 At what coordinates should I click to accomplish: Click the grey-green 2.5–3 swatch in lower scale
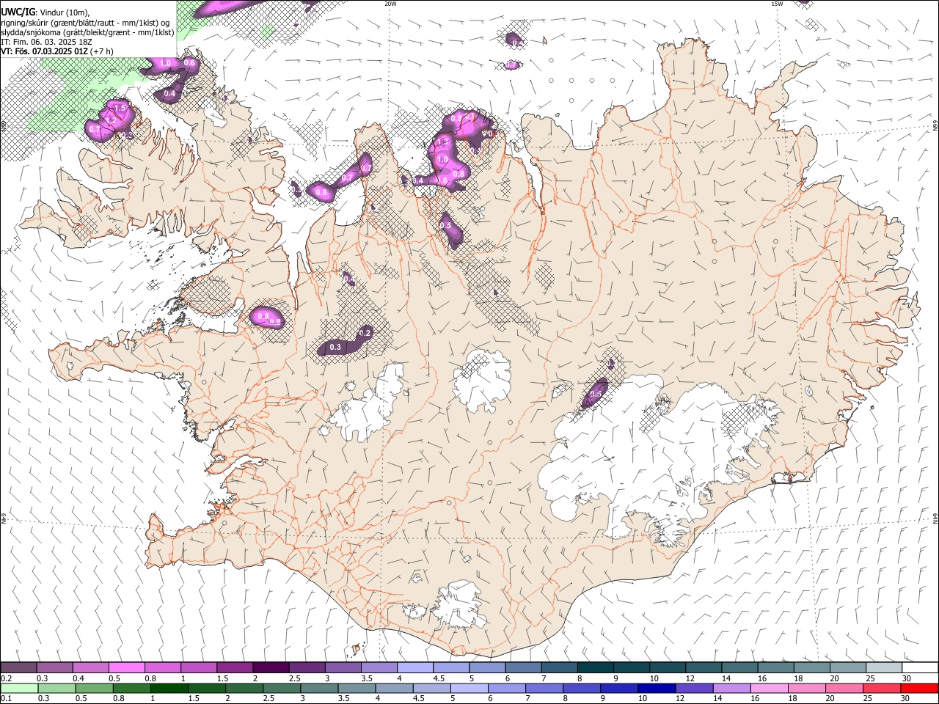(281, 688)
